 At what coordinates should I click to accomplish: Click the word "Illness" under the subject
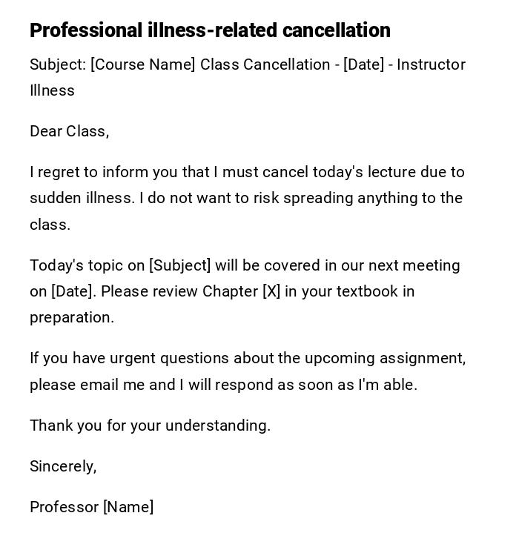(x=52, y=90)
